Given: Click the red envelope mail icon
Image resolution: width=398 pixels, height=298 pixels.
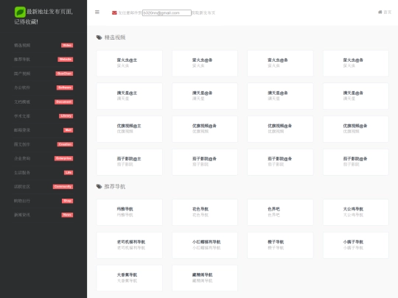Looking at the screenshot, I should point(114,13).
